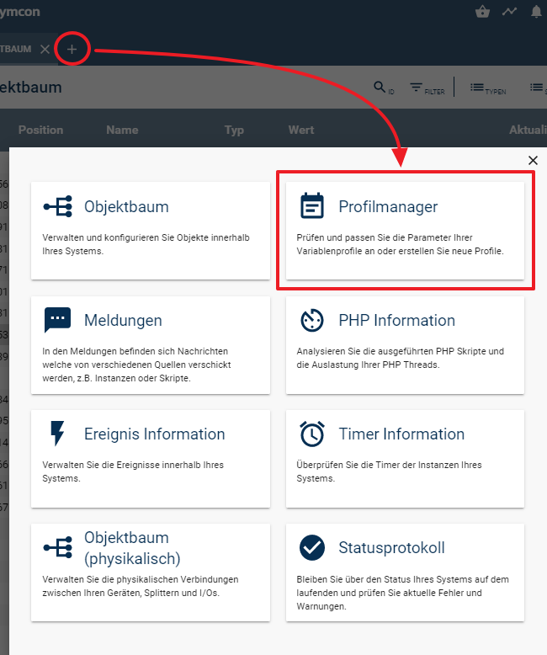The width and height of the screenshot is (547, 655).
Task: Click the physical Objektbaum tree icon
Action: 57,548
